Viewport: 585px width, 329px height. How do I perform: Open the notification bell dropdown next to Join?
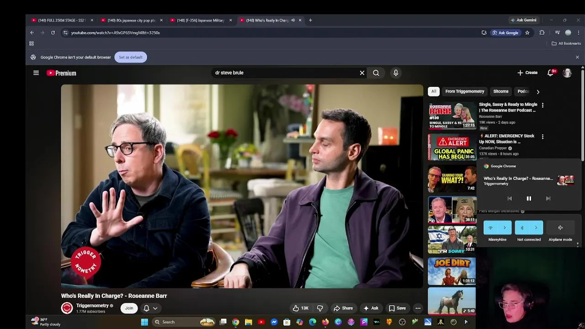[150, 308]
